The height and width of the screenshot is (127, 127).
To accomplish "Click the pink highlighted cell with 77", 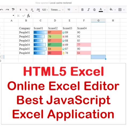I will click(x=84, y=45).
